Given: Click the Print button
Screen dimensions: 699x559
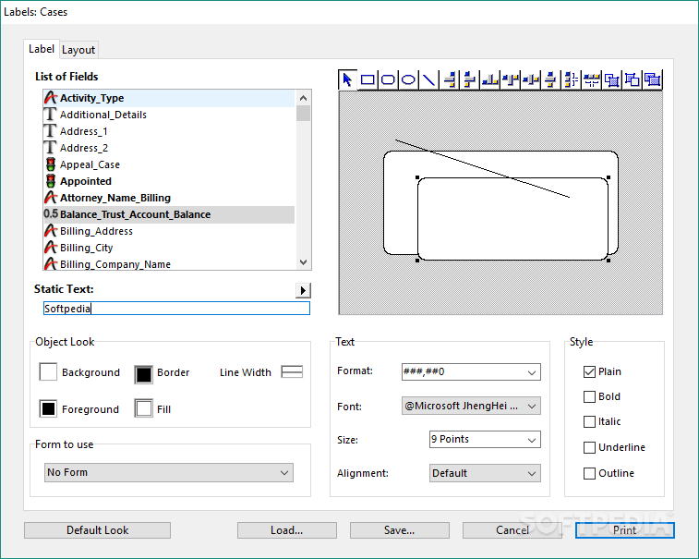Looking at the screenshot, I should (x=625, y=530).
